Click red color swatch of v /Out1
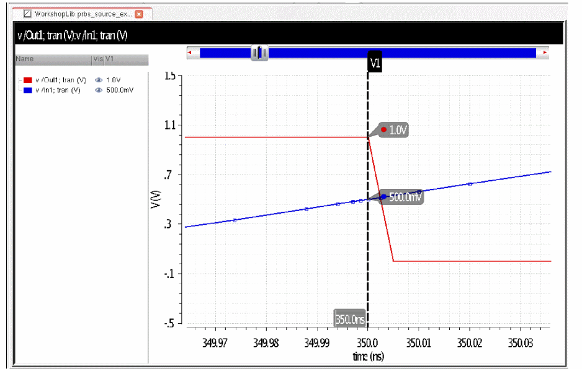This screenshot has width=582, height=369. point(27,80)
